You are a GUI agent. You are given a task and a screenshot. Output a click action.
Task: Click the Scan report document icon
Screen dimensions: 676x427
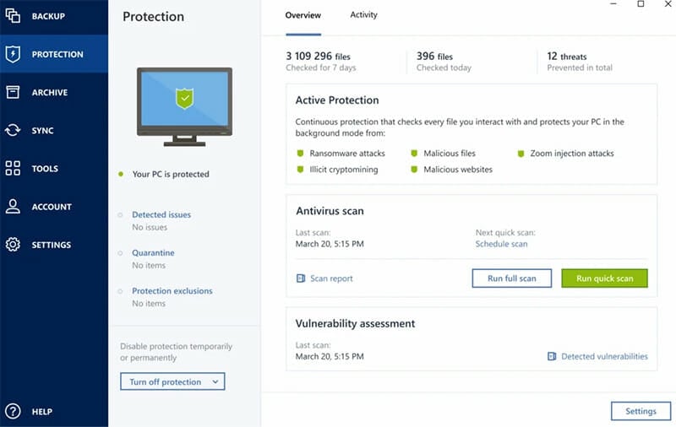[x=301, y=278]
